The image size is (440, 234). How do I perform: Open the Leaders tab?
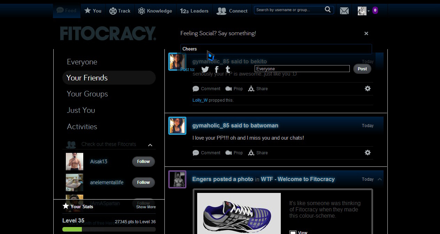click(x=194, y=11)
